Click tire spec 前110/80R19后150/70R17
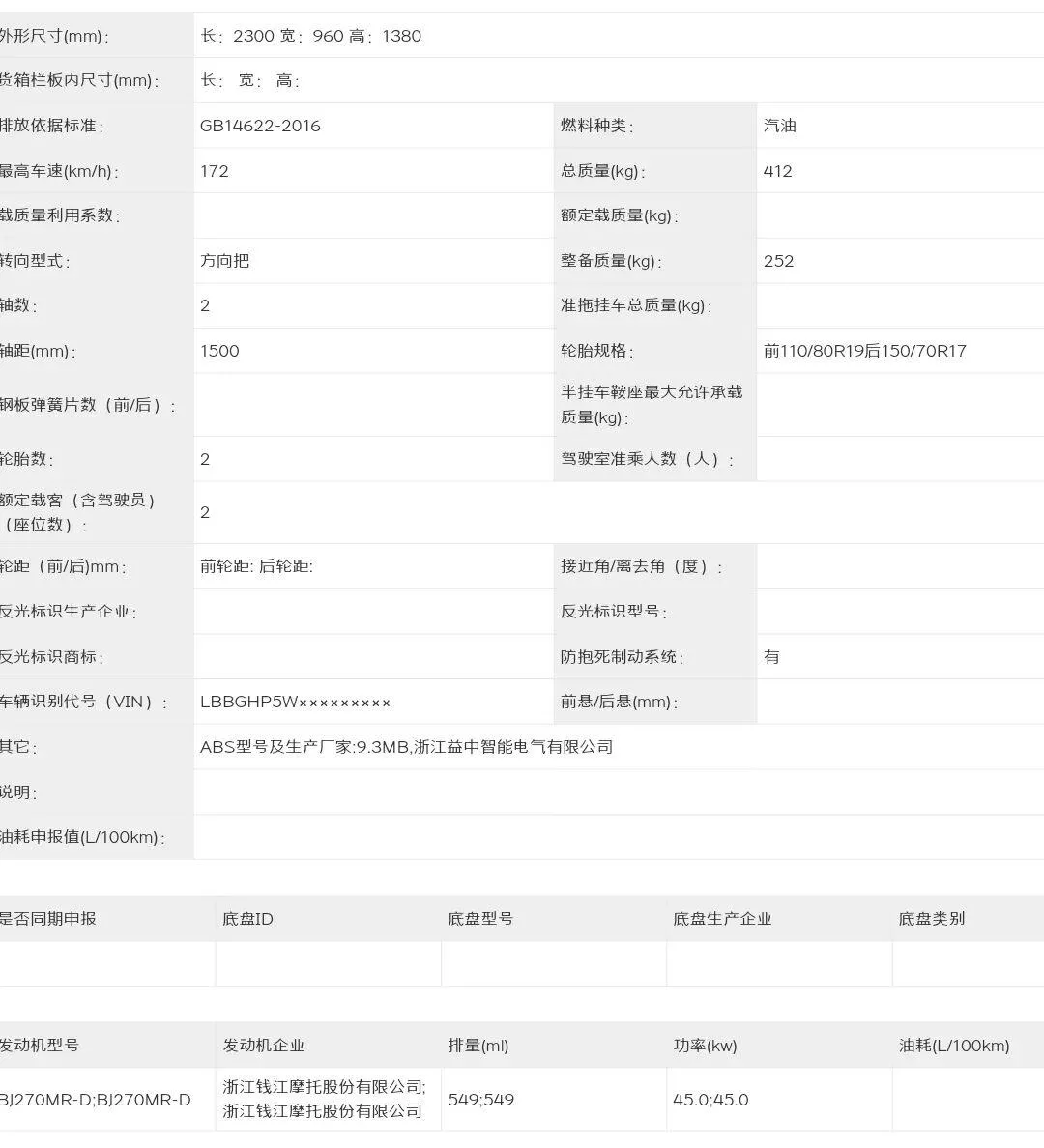Screen dimensions: 1044x1148 [864, 351]
